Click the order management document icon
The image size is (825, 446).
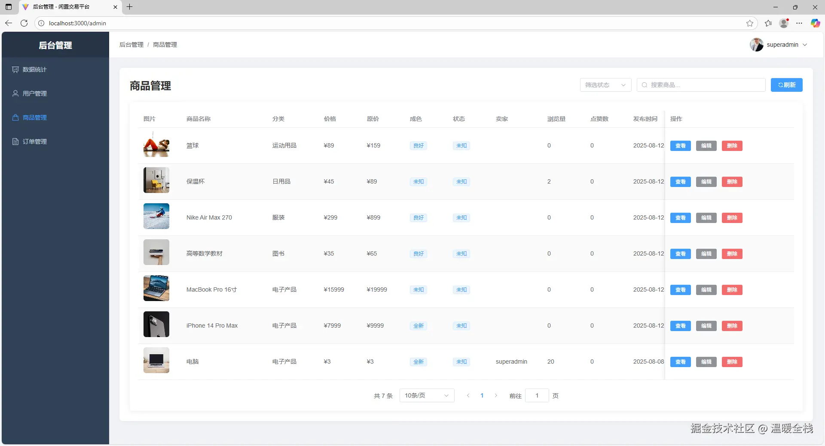point(15,142)
